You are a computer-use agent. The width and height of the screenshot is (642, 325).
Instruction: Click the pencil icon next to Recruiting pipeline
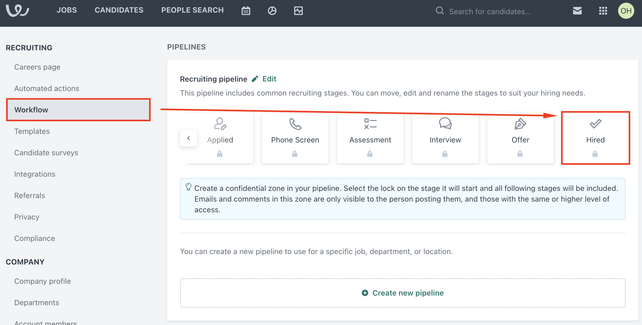255,79
